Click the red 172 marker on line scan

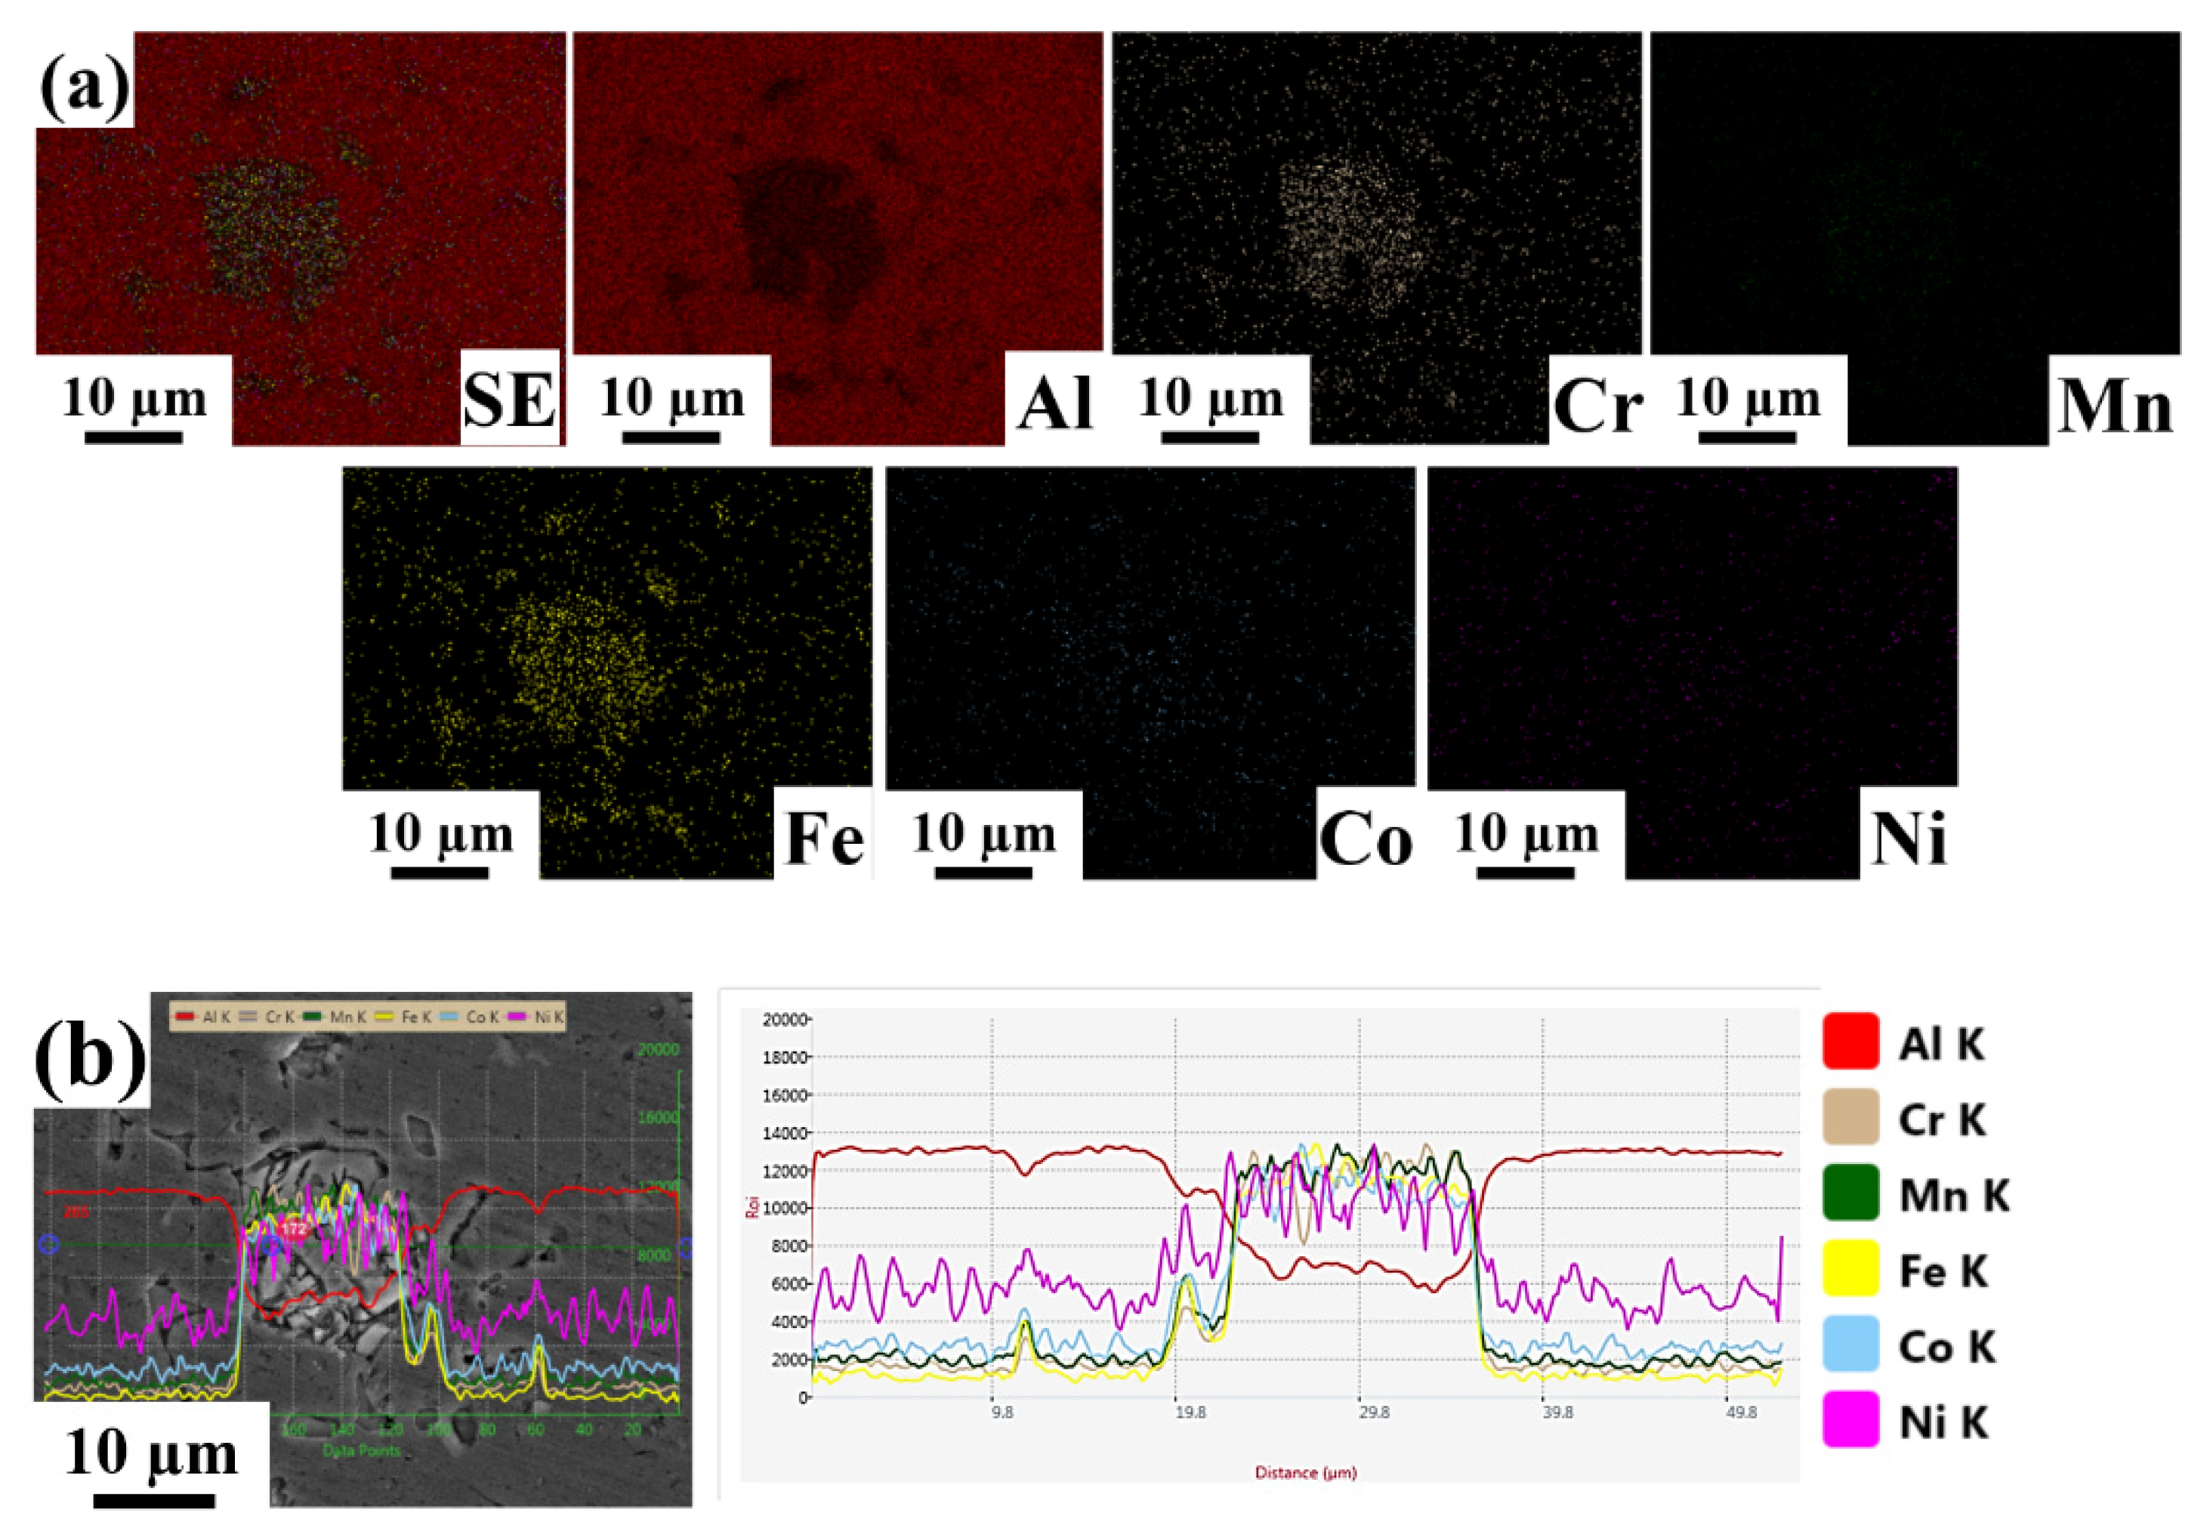293,1229
